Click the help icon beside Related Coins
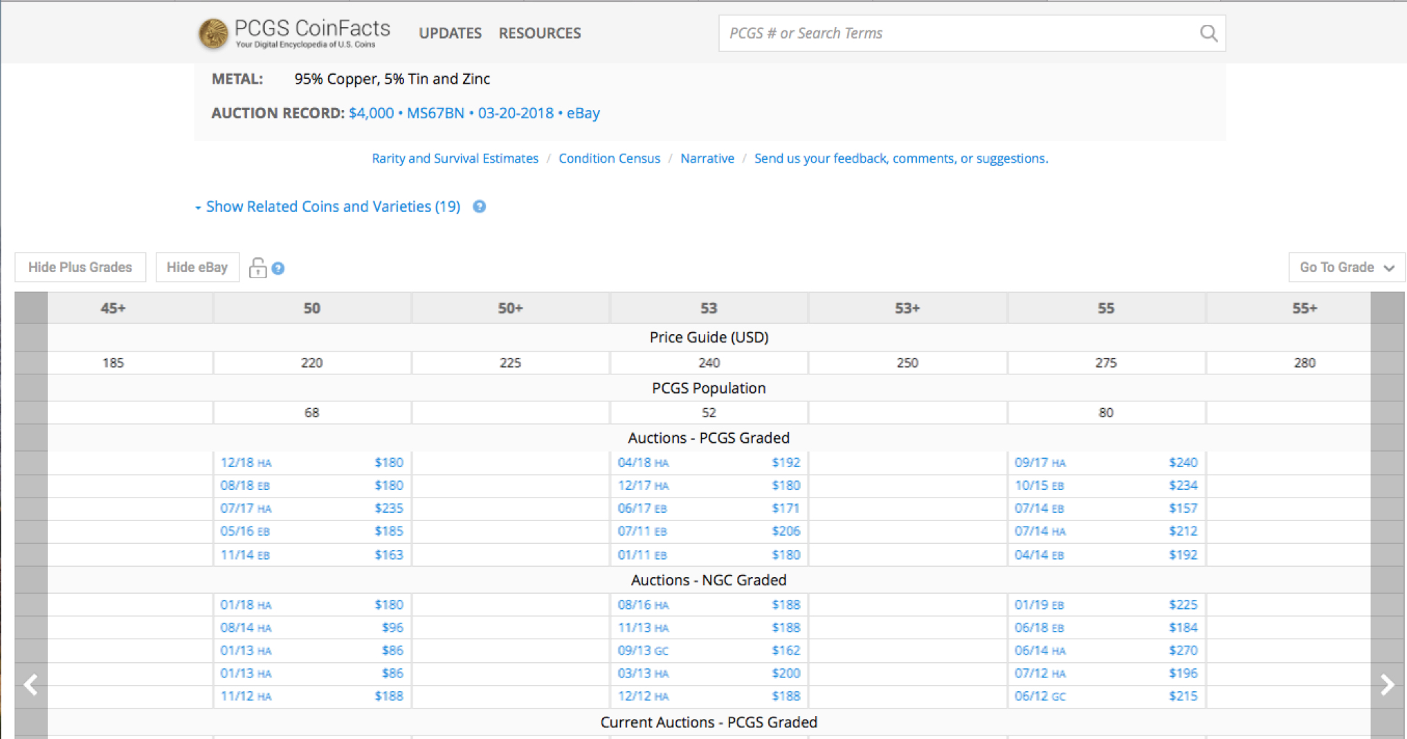The width and height of the screenshot is (1407, 739). [x=479, y=206]
